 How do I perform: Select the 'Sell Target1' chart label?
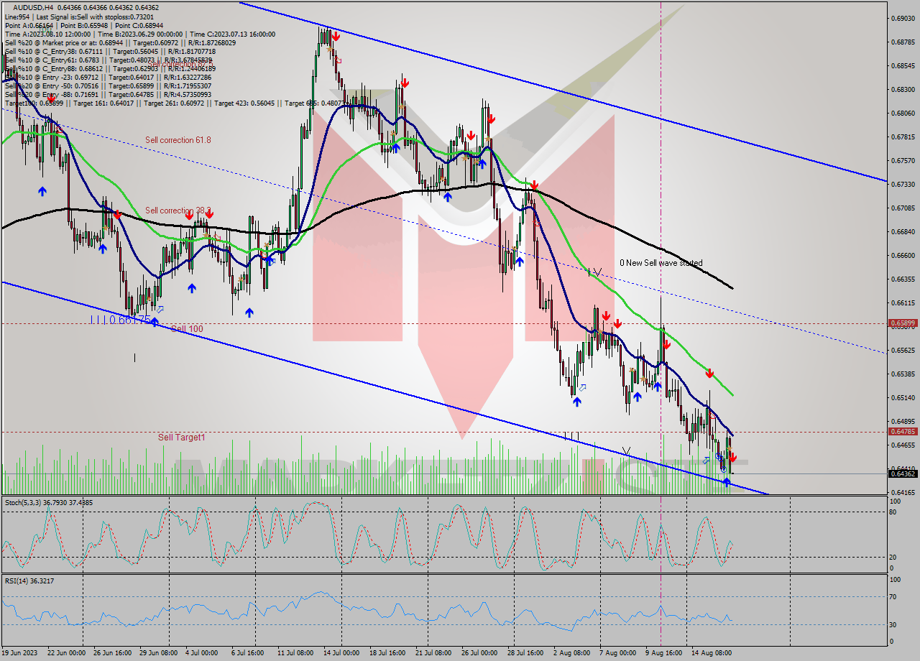[182, 438]
